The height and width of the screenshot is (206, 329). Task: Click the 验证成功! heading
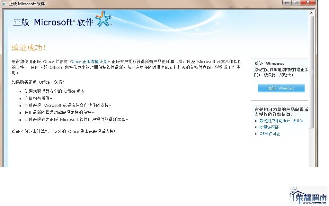click(x=29, y=48)
